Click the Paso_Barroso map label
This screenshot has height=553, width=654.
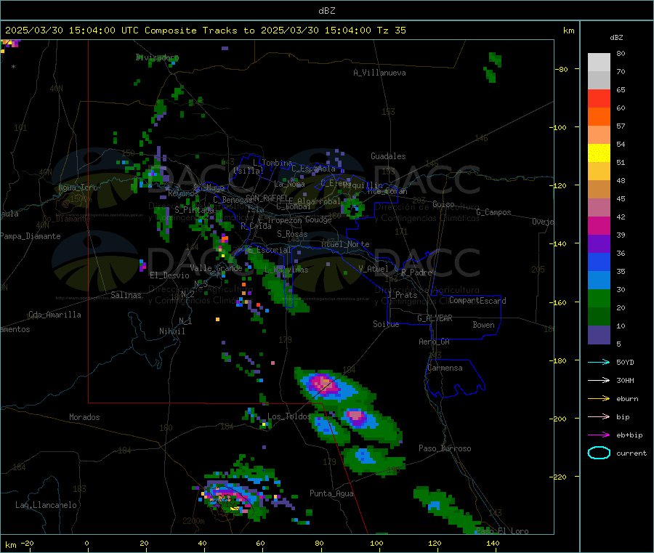pyautogui.click(x=445, y=448)
